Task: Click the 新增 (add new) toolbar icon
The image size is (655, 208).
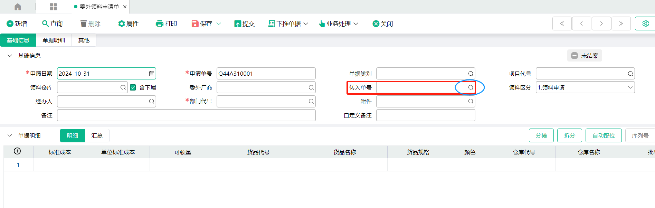Action: tap(10, 24)
